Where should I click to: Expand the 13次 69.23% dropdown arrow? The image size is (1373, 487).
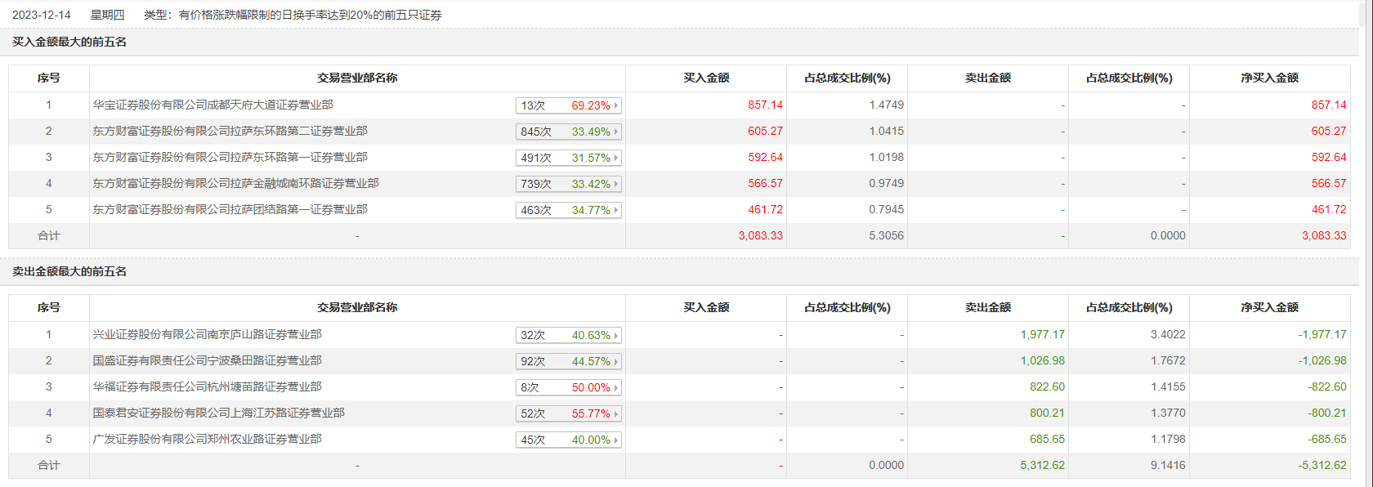615,105
